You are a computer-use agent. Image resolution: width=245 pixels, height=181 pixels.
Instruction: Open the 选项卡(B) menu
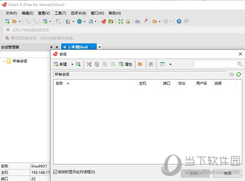78,13
